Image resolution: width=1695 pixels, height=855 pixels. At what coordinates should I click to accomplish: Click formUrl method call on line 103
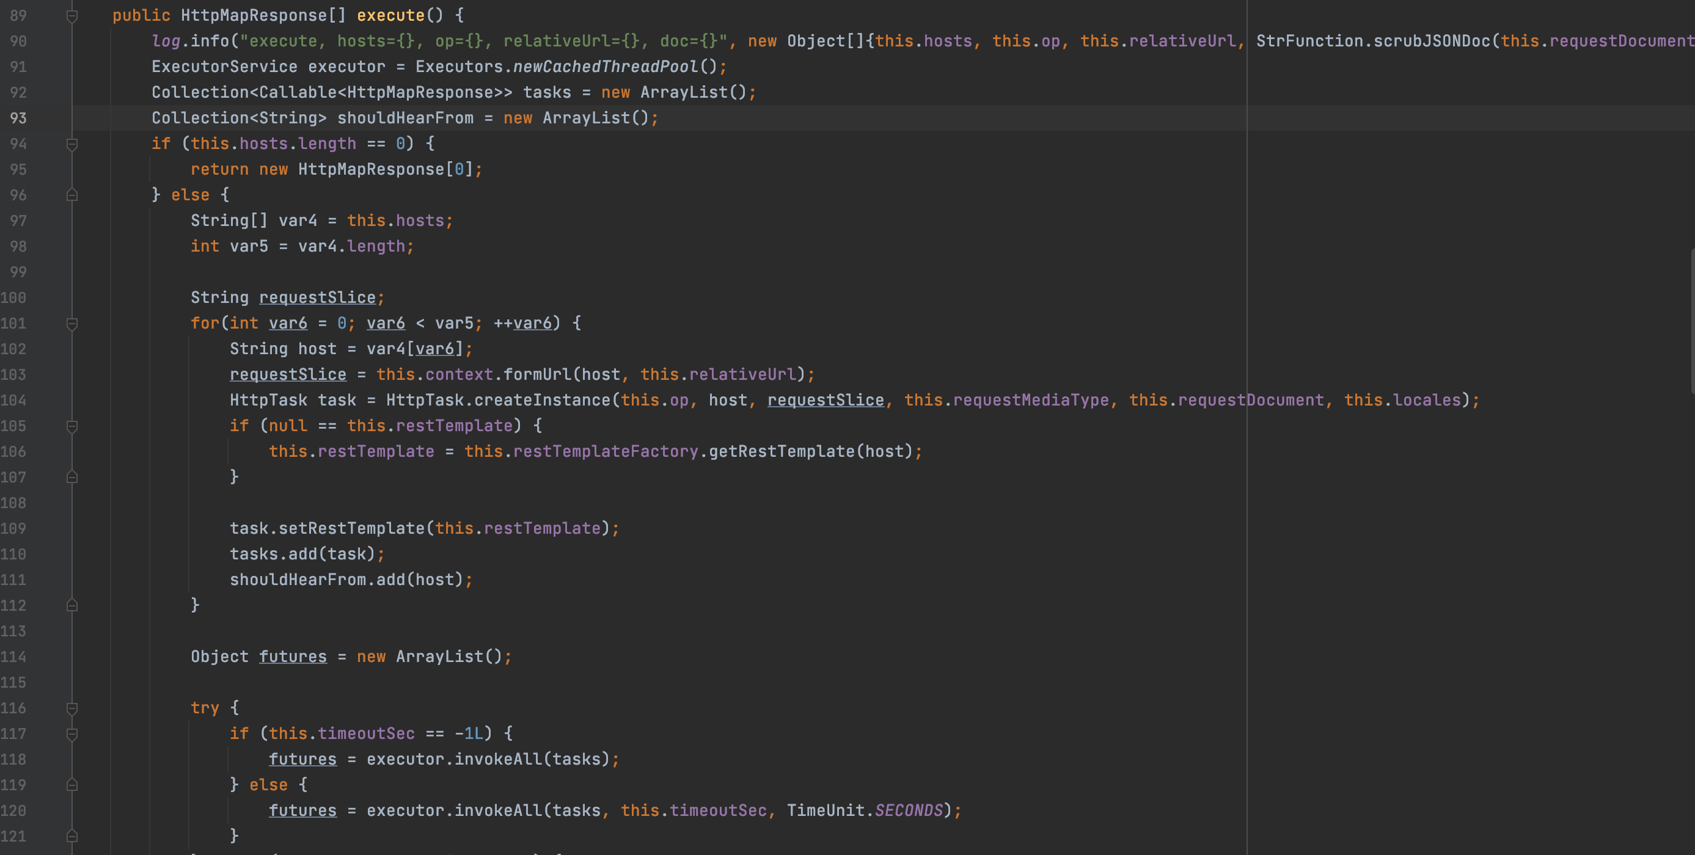pyautogui.click(x=537, y=375)
